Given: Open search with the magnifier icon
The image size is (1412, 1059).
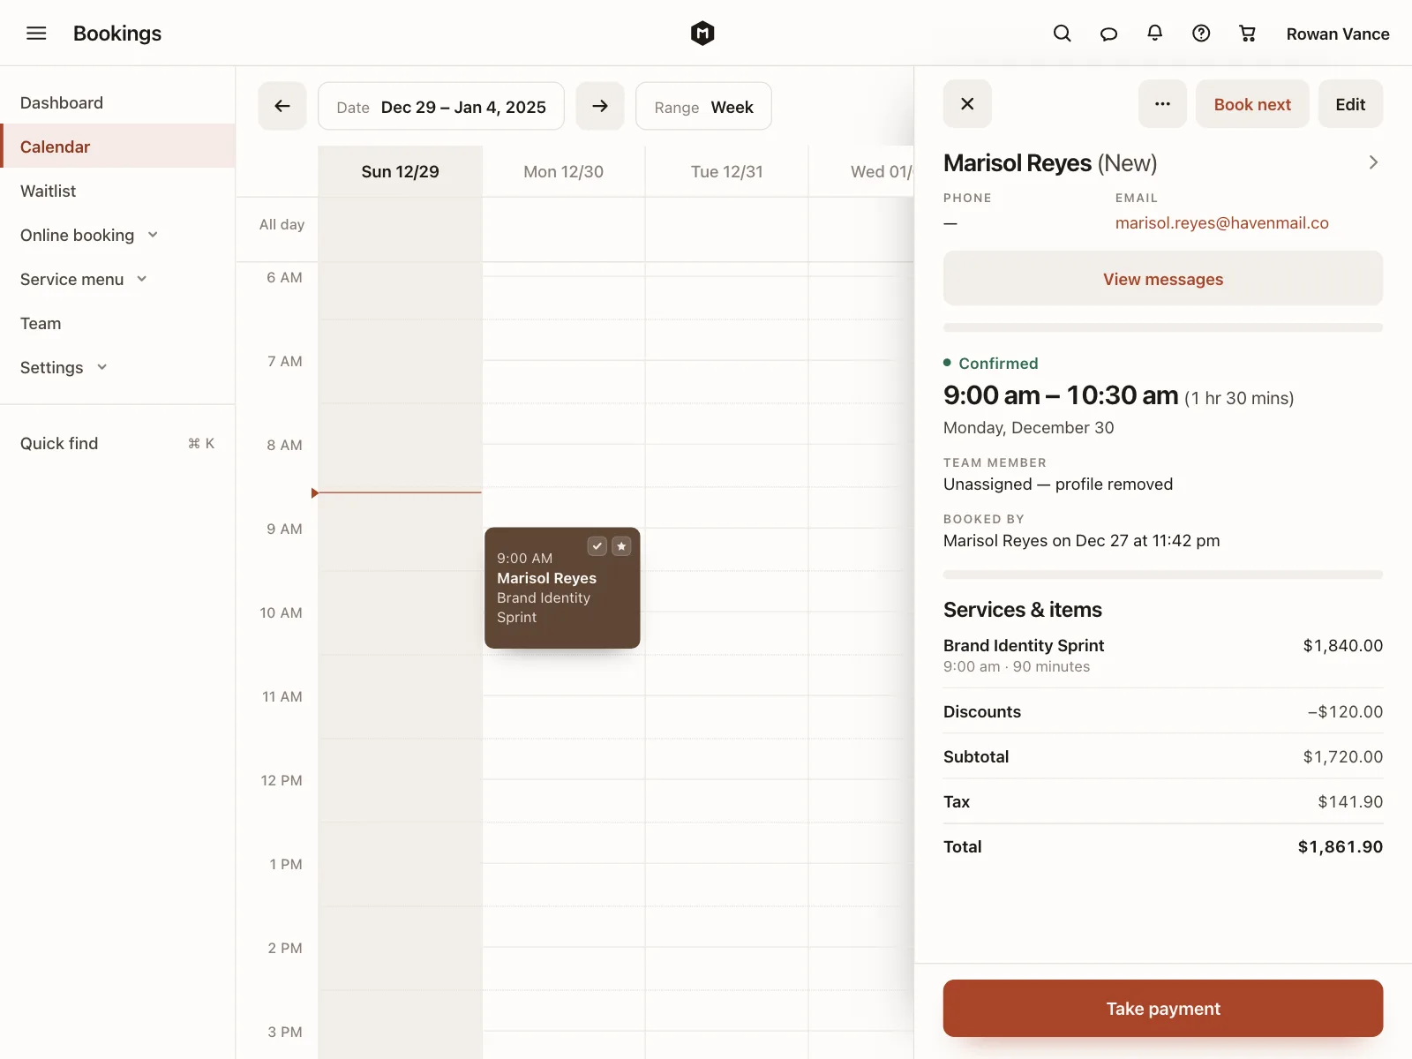Looking at the screenshot, I should point(1063,34).
